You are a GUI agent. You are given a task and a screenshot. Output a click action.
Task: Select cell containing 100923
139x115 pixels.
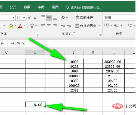point(74,85)
